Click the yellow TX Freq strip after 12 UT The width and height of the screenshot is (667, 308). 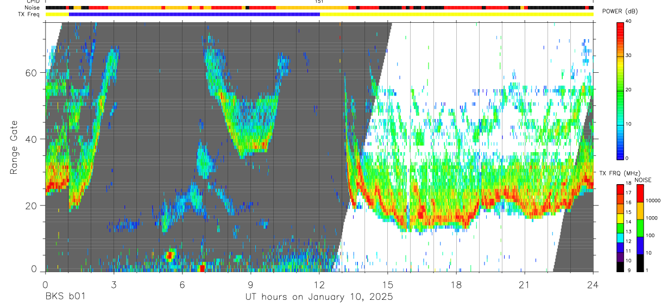point(456,14)
